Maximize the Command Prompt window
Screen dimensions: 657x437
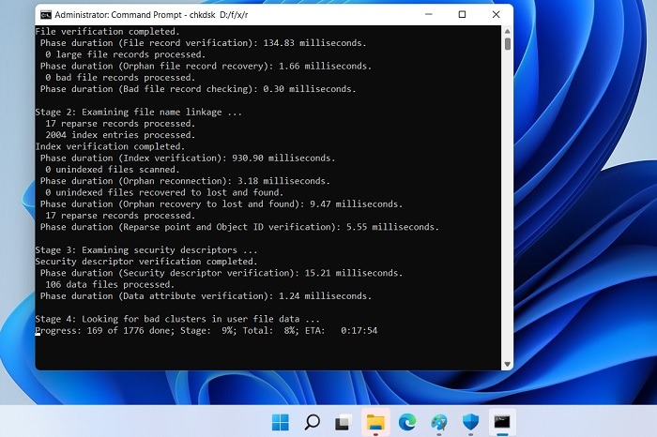coord(462,14)
